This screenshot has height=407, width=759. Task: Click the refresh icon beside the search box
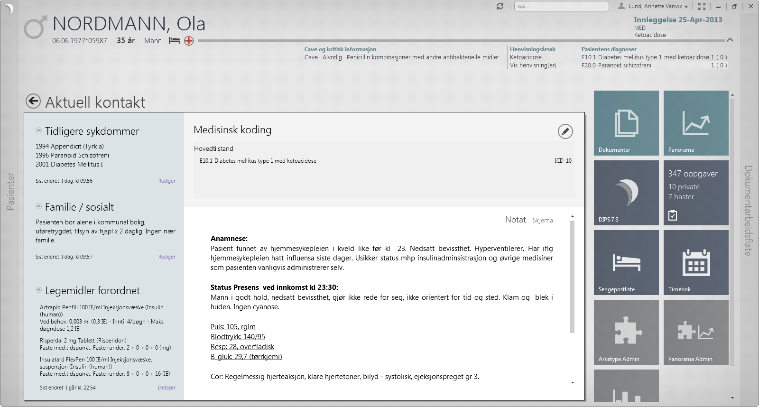pyautogui.click(x=500, y=6)
